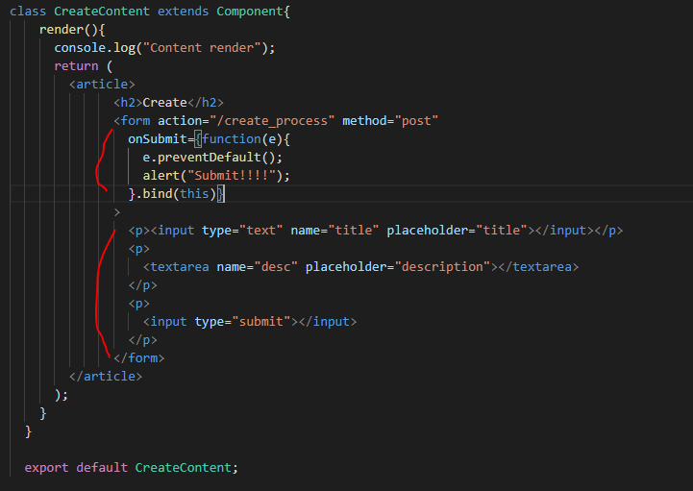The height and width of the screenshot is (491, 693).
Task: Click type="text" attribute of the title input
Action: 242,231
